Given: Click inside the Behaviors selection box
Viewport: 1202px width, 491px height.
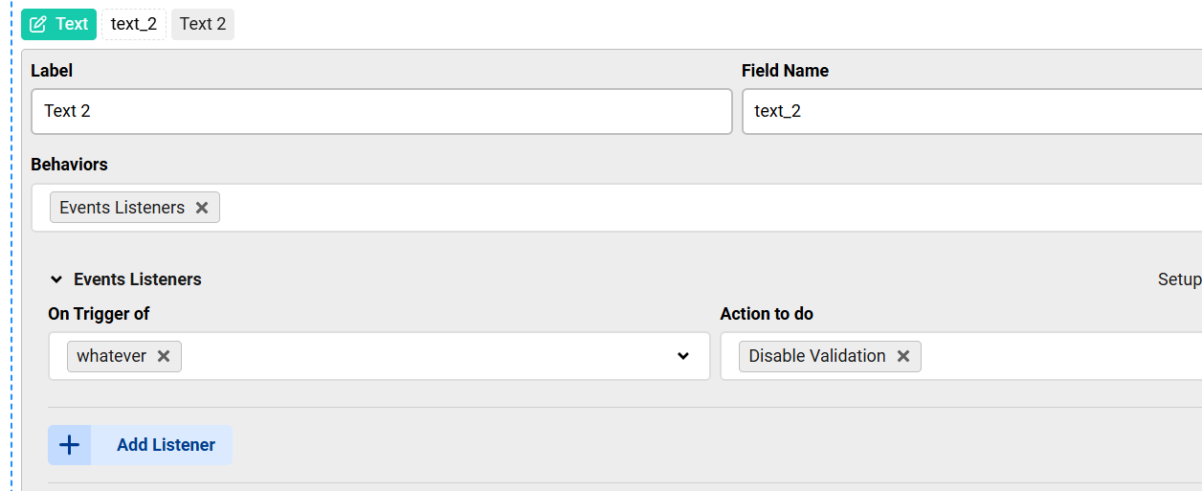Looking at the screenshot, I should click(670, 208).
